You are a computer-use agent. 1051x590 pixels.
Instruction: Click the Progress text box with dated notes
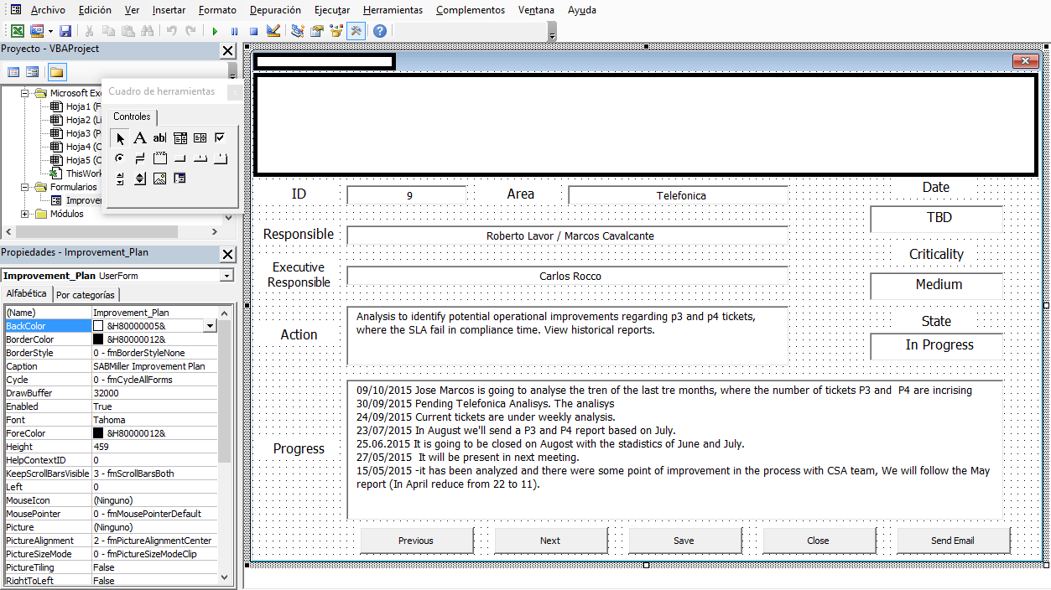coord(675,450)
